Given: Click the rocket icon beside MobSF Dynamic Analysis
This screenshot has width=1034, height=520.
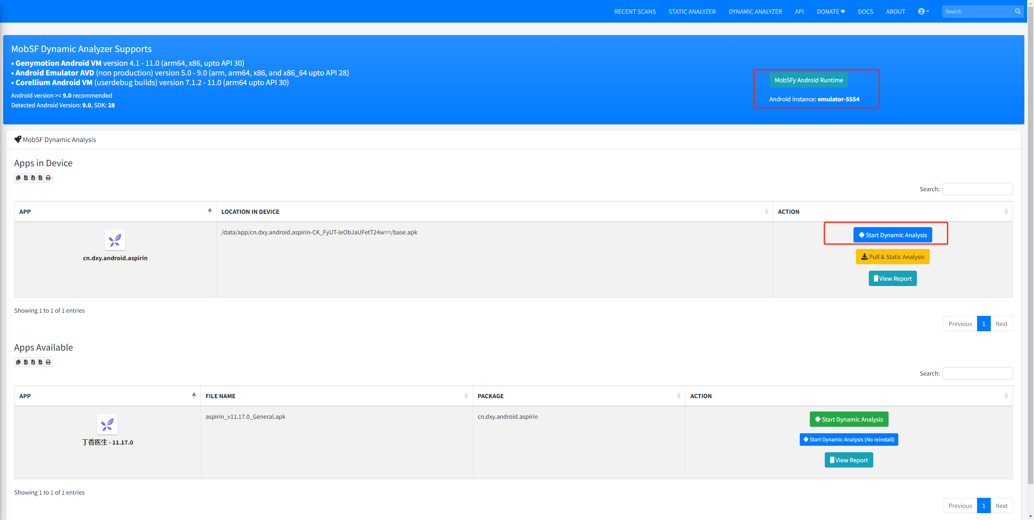Looking at the screenshot, I should point(18,139).
